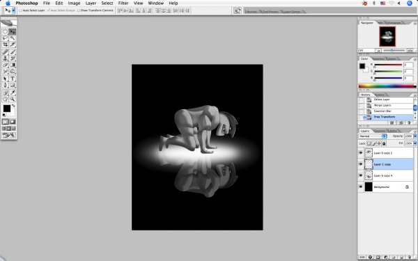
Task: Toggle Show Transform Controls checkbox
Action: pos(78,10)
